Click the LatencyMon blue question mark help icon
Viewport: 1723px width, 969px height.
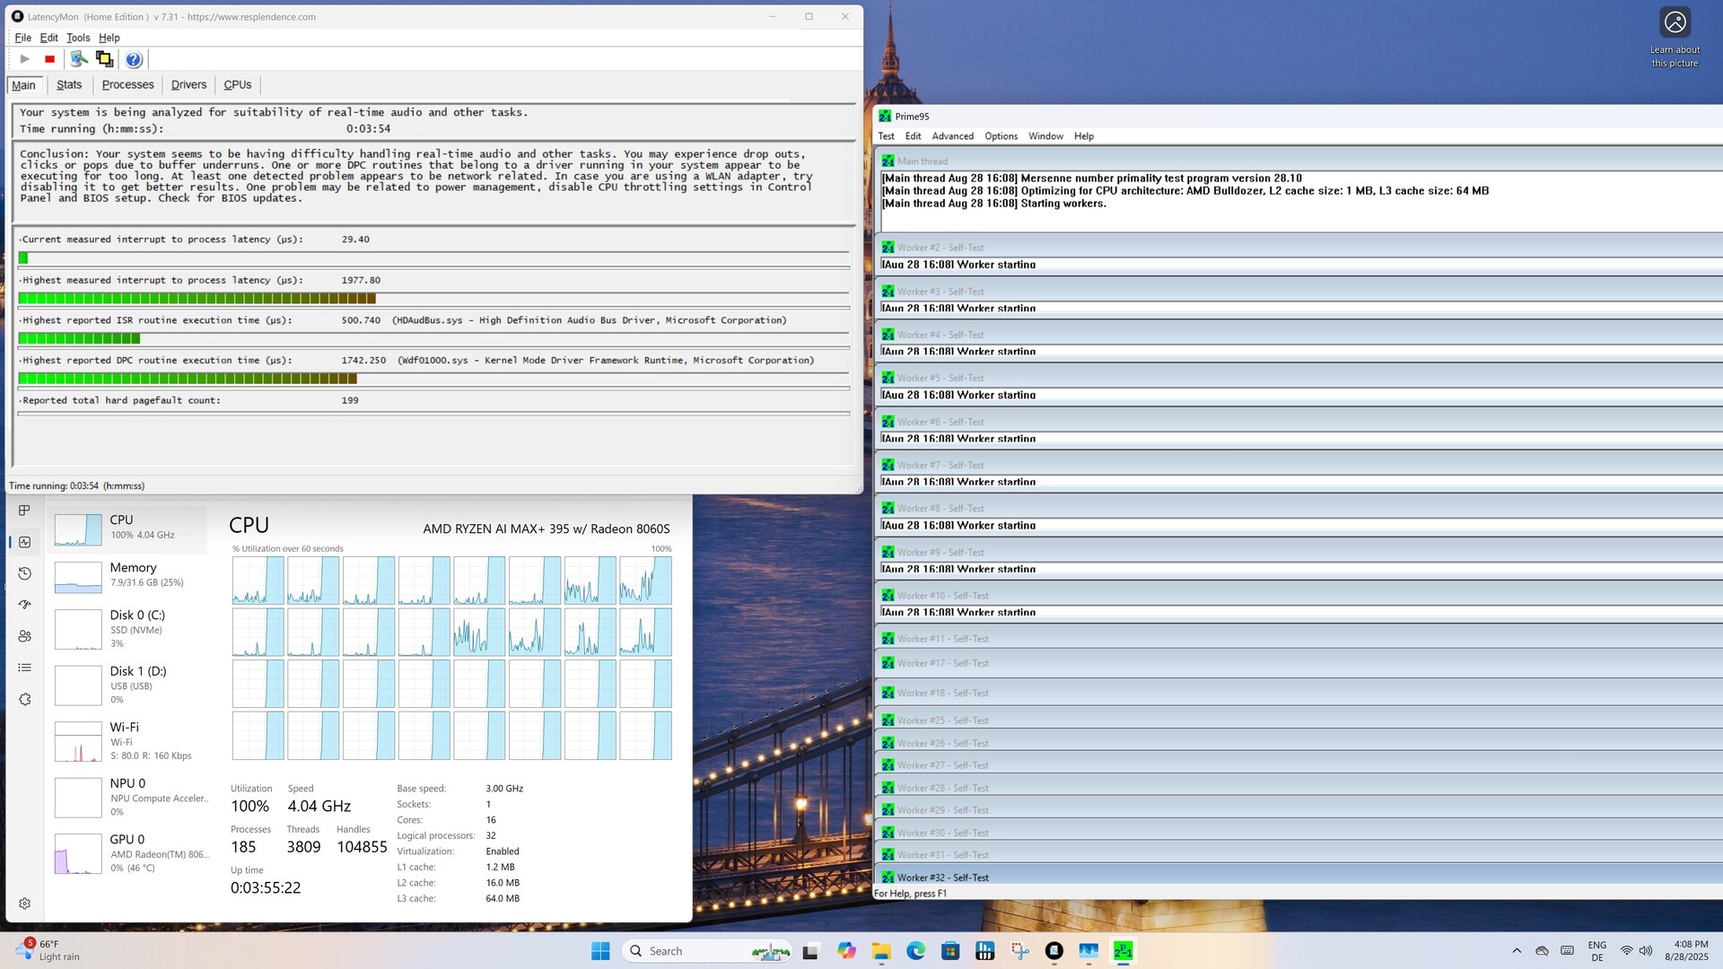134,59
